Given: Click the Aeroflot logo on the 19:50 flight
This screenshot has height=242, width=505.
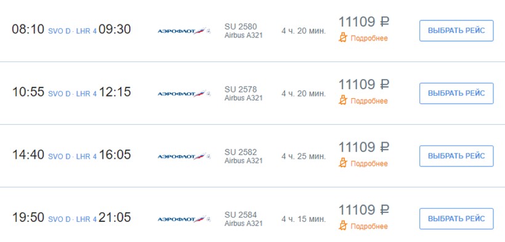Looking at the screenshot, I should click(x=184, y=219).
